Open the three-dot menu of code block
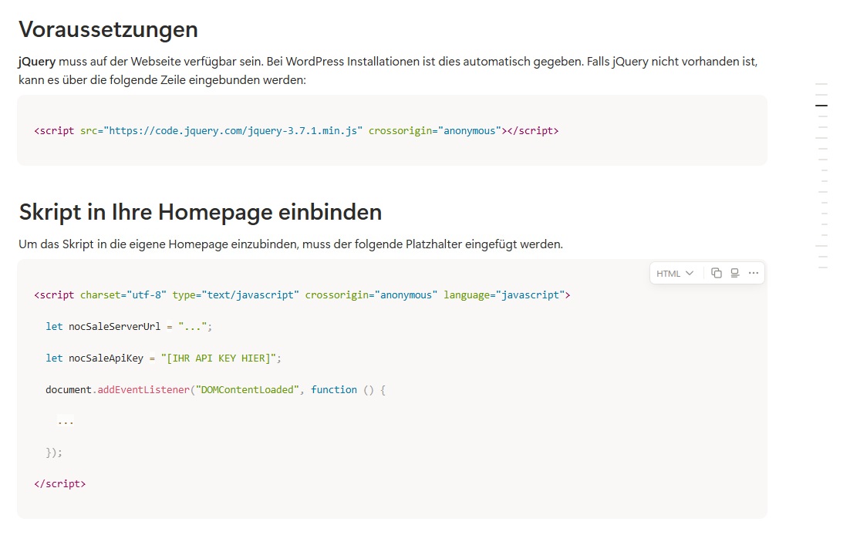860x535 pixels. tap(754, 273)
